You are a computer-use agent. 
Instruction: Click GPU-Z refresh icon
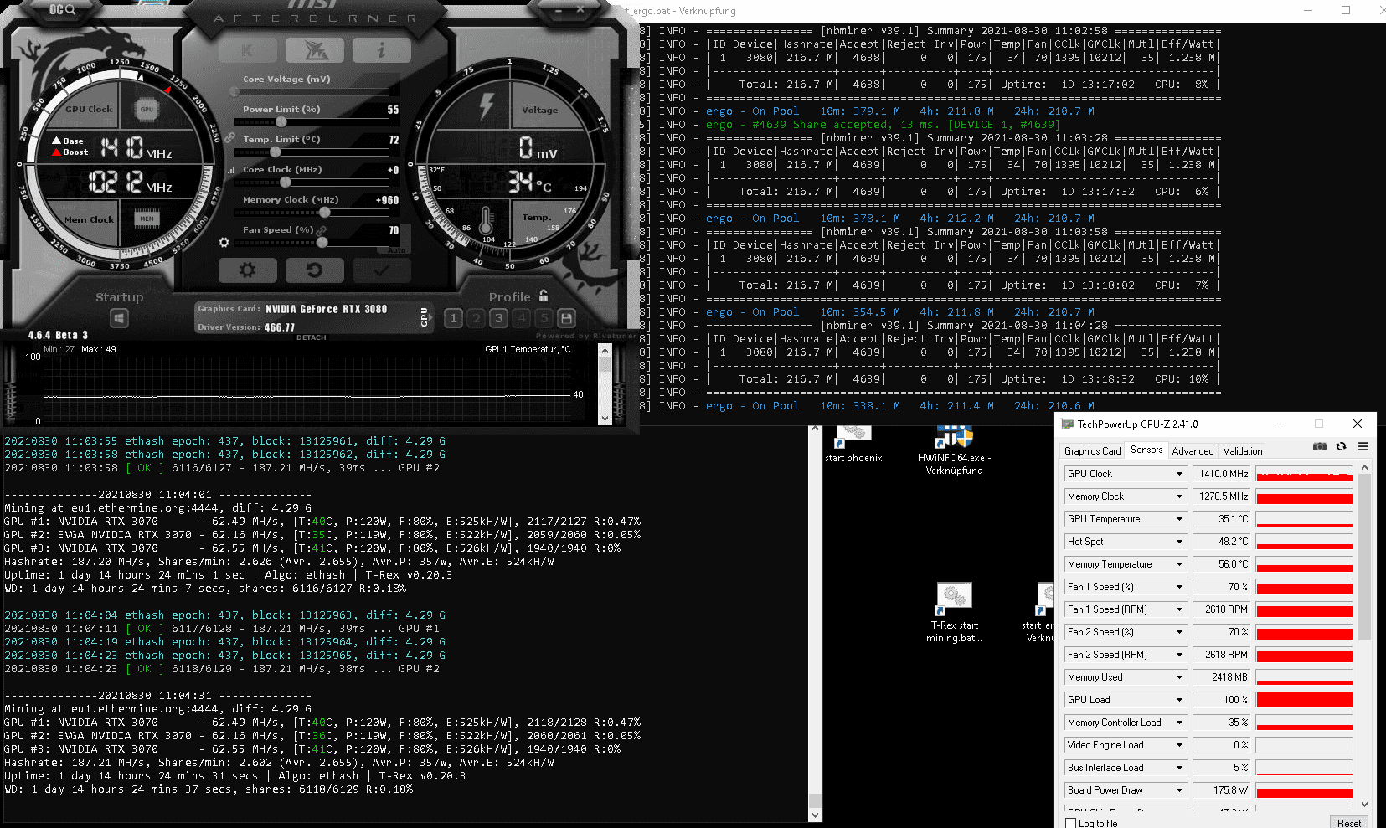(x=1341, y=446)
